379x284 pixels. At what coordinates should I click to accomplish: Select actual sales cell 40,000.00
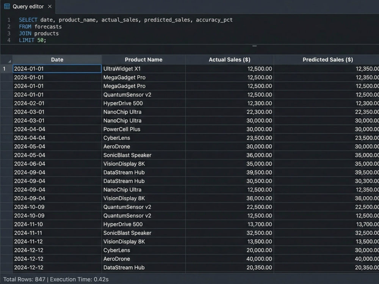click(230, 259)
